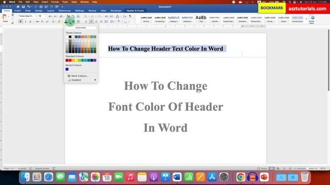The height and width of the screenshot is (185, 330).
Task: Click the header text in the document
Action: (x=166, y=49)
